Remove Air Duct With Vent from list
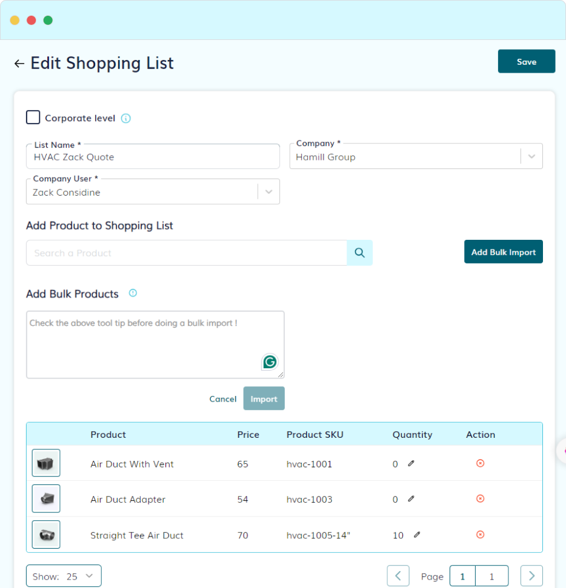This screenshot has width=566, height=588. tap(480, 463)
